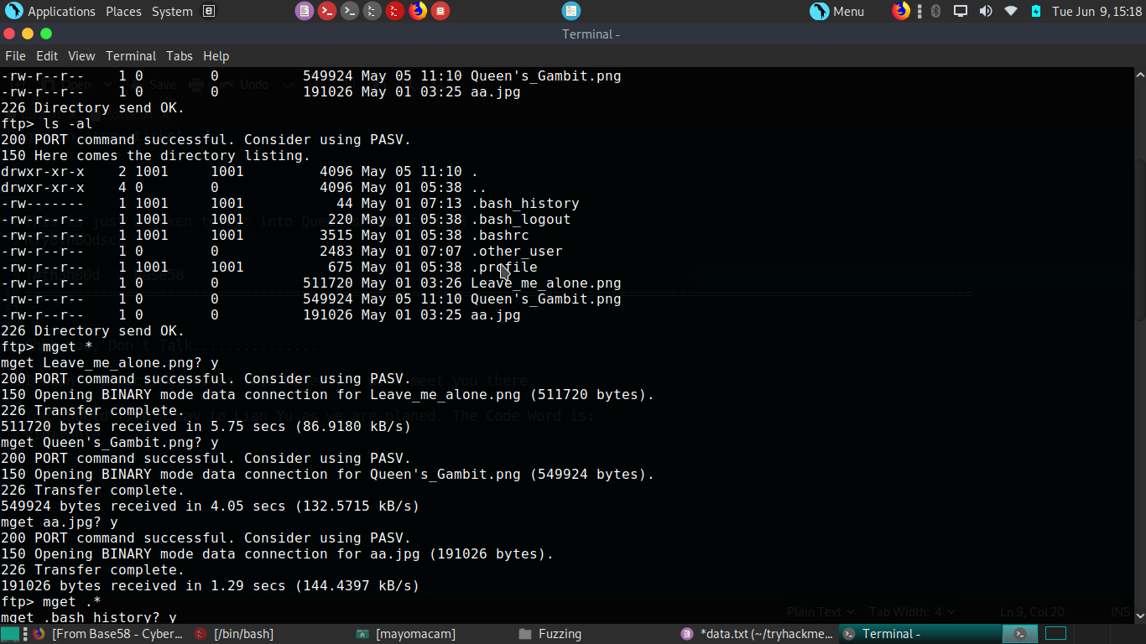This screenshot has width=1146, height=644.
Task: Open the Wi-Fi network indicator
Action: pyautogui.click(x=1011, y=11)
